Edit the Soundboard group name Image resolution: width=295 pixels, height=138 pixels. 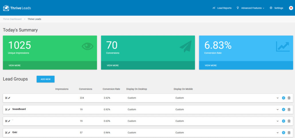tap(9, 109)
